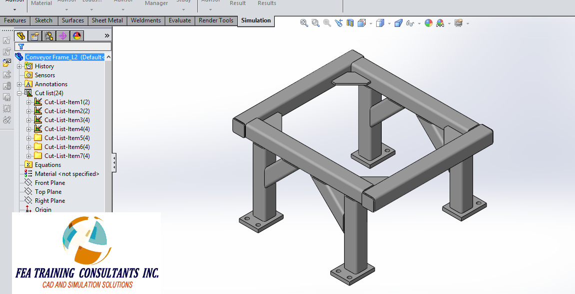Viewport: 575px width, 294px height.
Task: Open the Surfaces tab
Action: click(72, 20)
